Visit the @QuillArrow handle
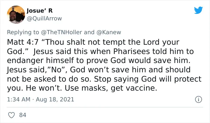Viewport: 210px width, 123px height. point(44,18)
